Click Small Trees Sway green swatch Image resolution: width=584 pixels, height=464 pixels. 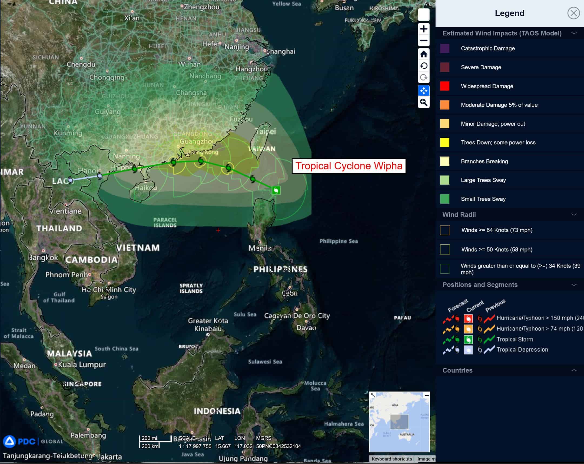[444, 199]
